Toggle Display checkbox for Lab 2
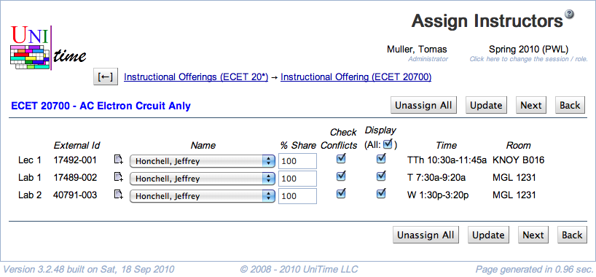Image resolution: width=596 pixels, height=277 pixels. click(381, 194)
